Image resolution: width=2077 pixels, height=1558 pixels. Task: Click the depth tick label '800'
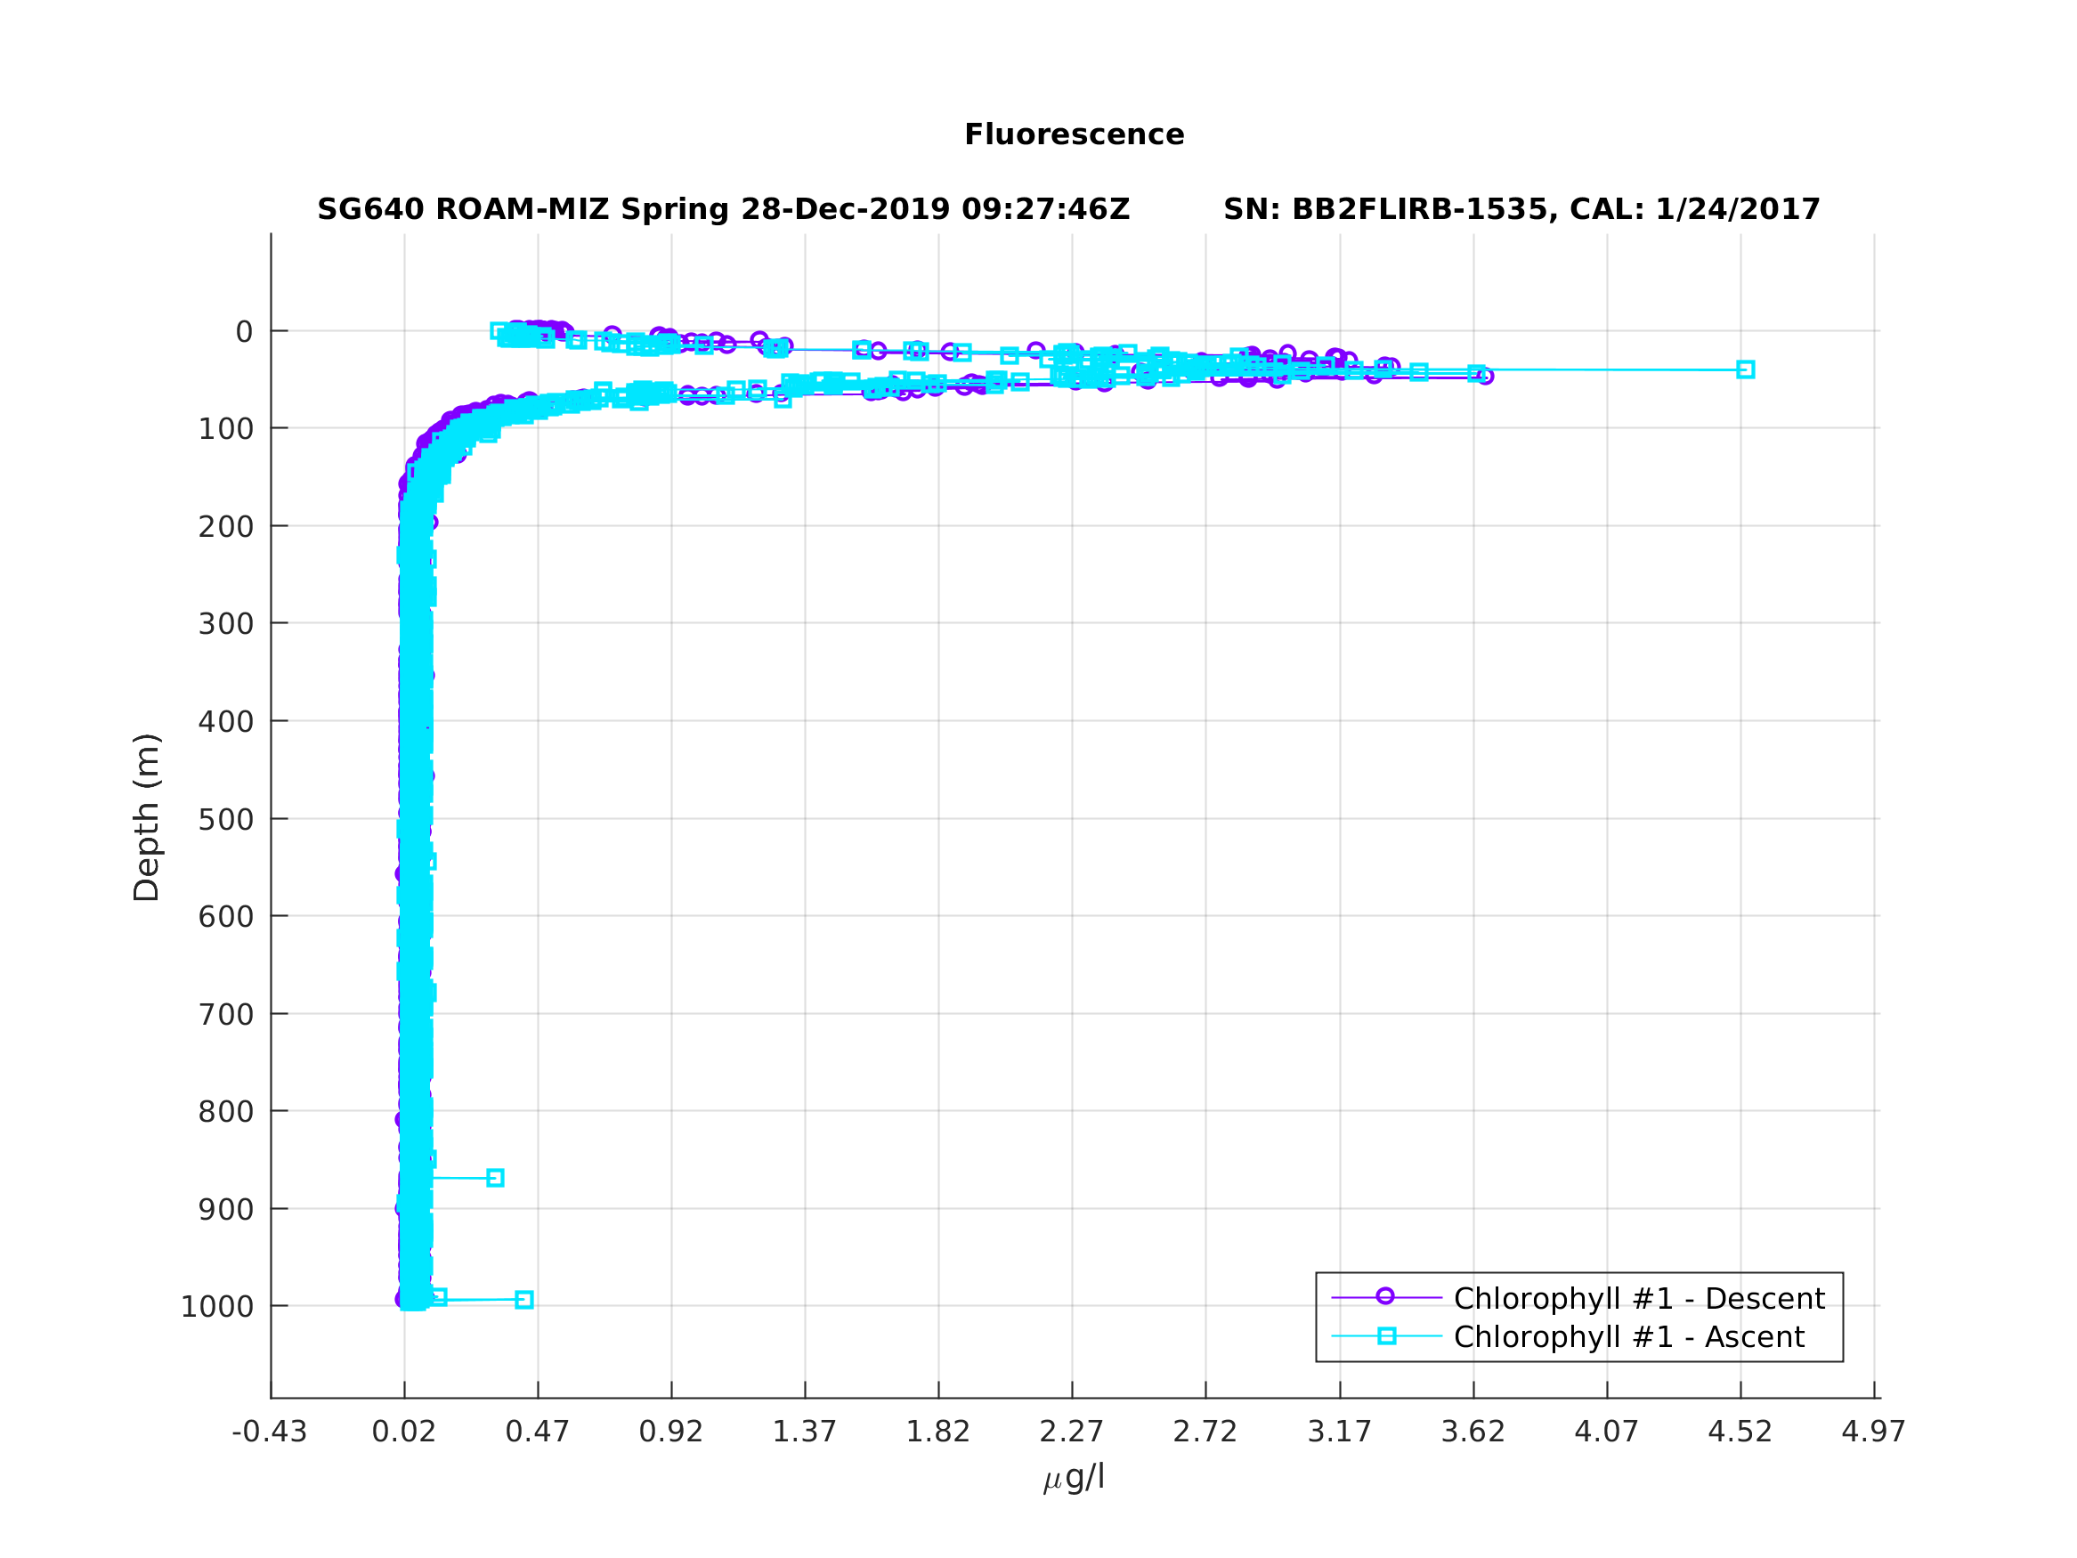point(225,1113)
